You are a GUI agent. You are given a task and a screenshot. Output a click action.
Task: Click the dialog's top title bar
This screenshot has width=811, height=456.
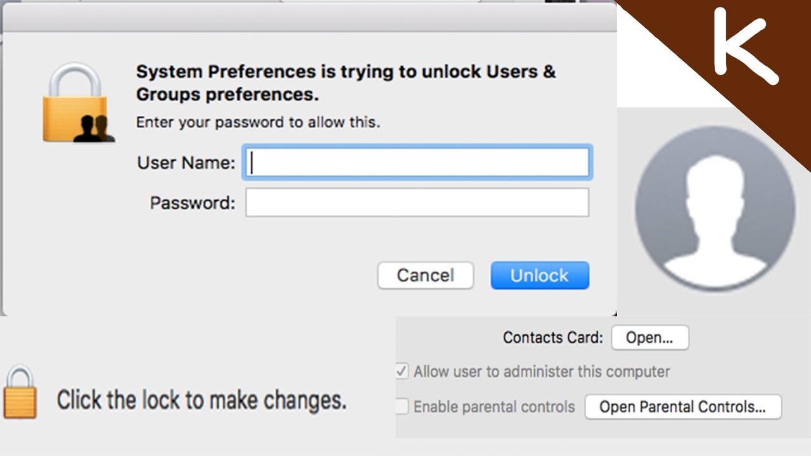(x=309, y=16)
